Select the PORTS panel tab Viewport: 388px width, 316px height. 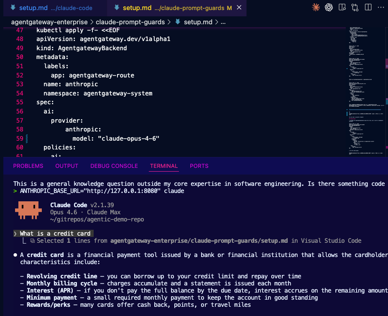199,166
